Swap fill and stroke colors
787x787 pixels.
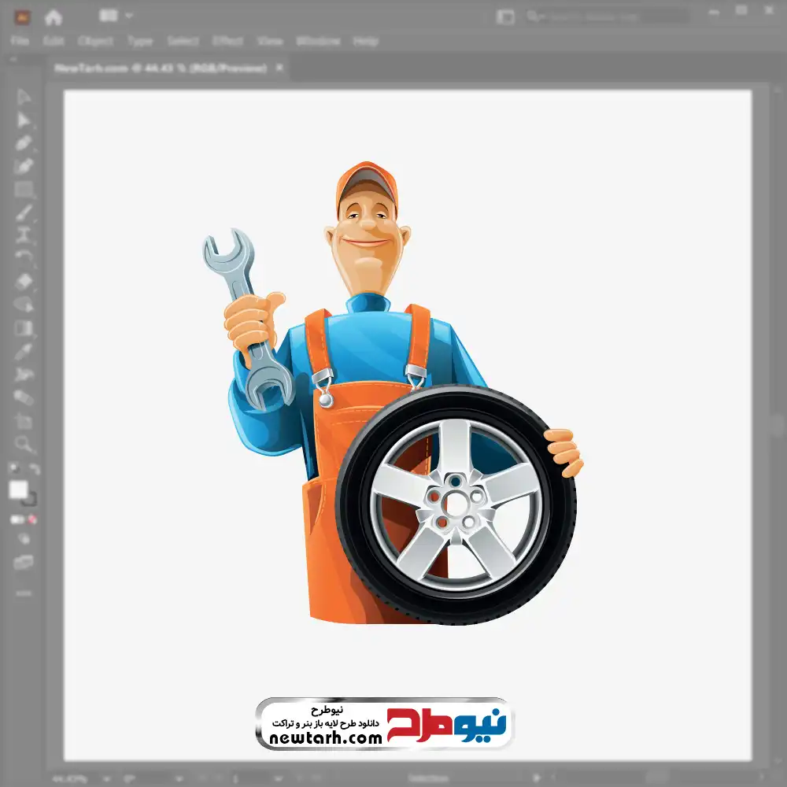(34, 469)
